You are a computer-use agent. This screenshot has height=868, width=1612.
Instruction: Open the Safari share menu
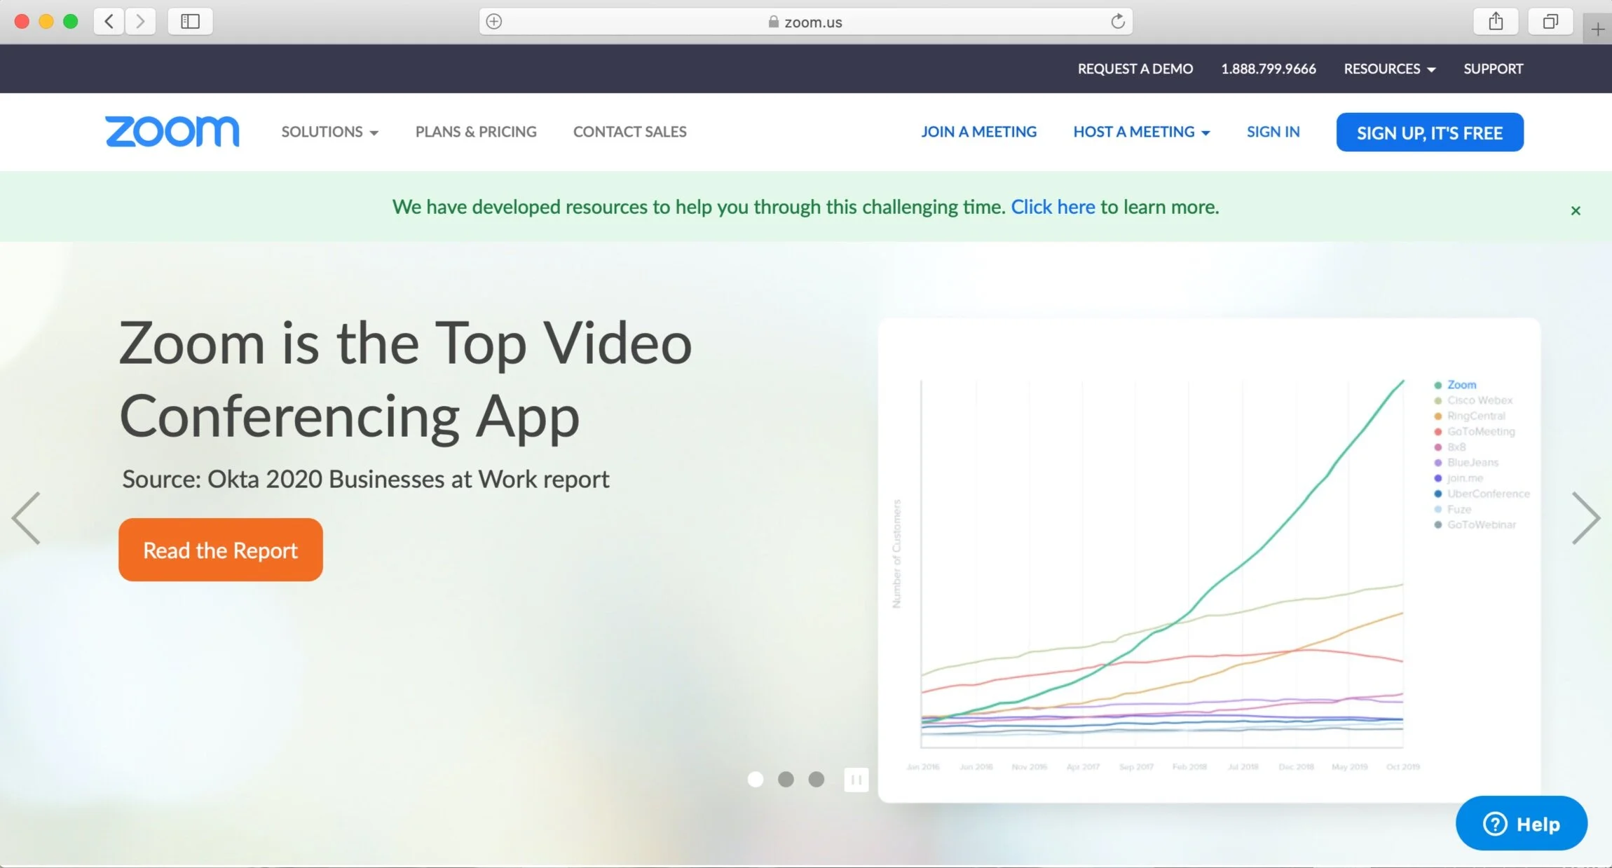pos(1495,21)
